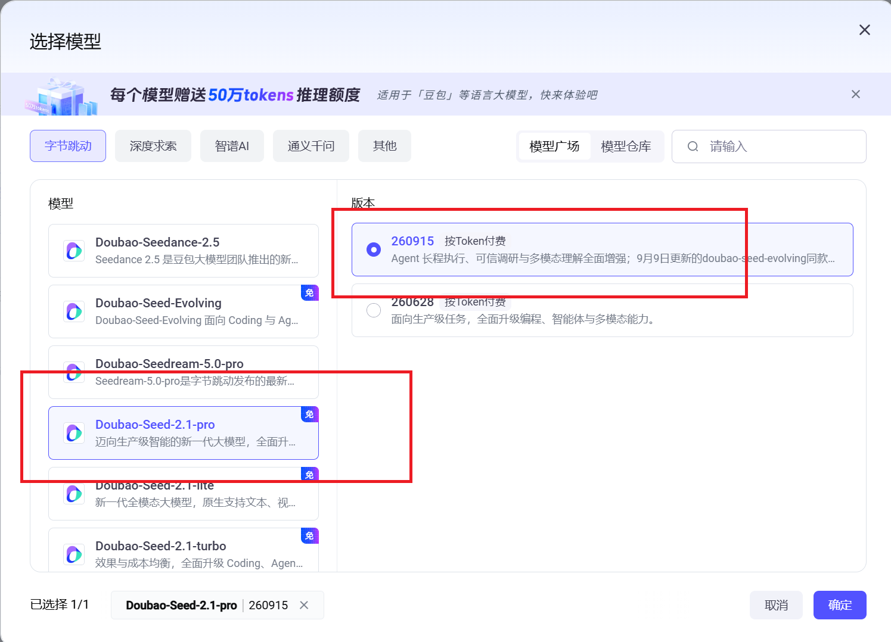This screenshot has width=891, height=642.
Task: Click the 免 badge on Doubao-Seed-2.1-pro
Action: (x=310, y=414)
